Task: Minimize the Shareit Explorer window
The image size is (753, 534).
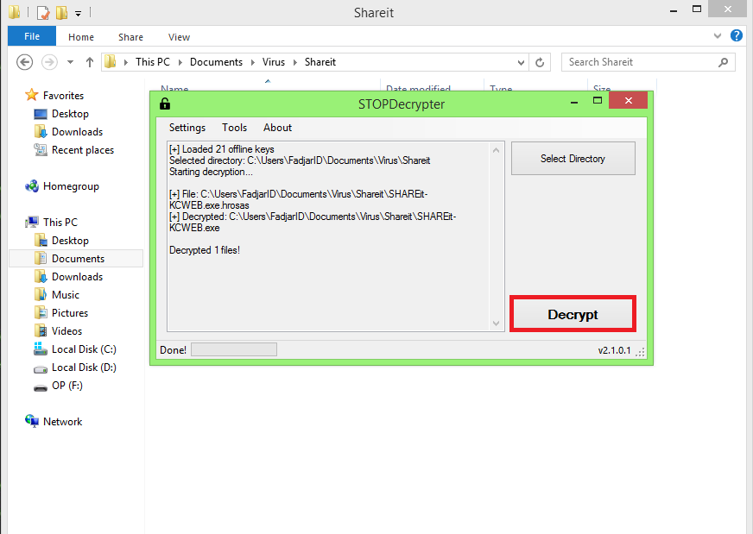Action: click(x=674, y=10)
